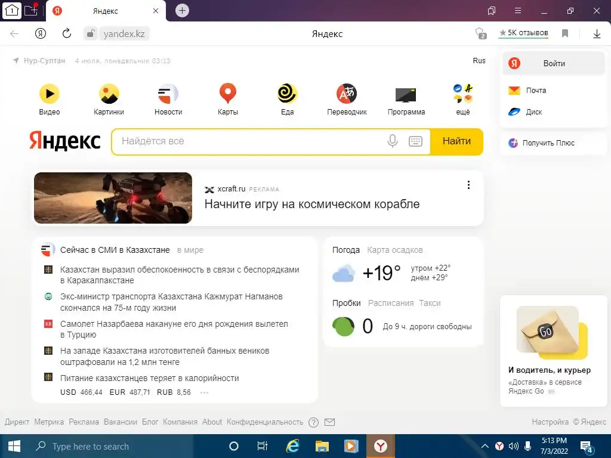Click the USD 466,44 exchange rate
The image size is (611, 458).
pos(81,392)
